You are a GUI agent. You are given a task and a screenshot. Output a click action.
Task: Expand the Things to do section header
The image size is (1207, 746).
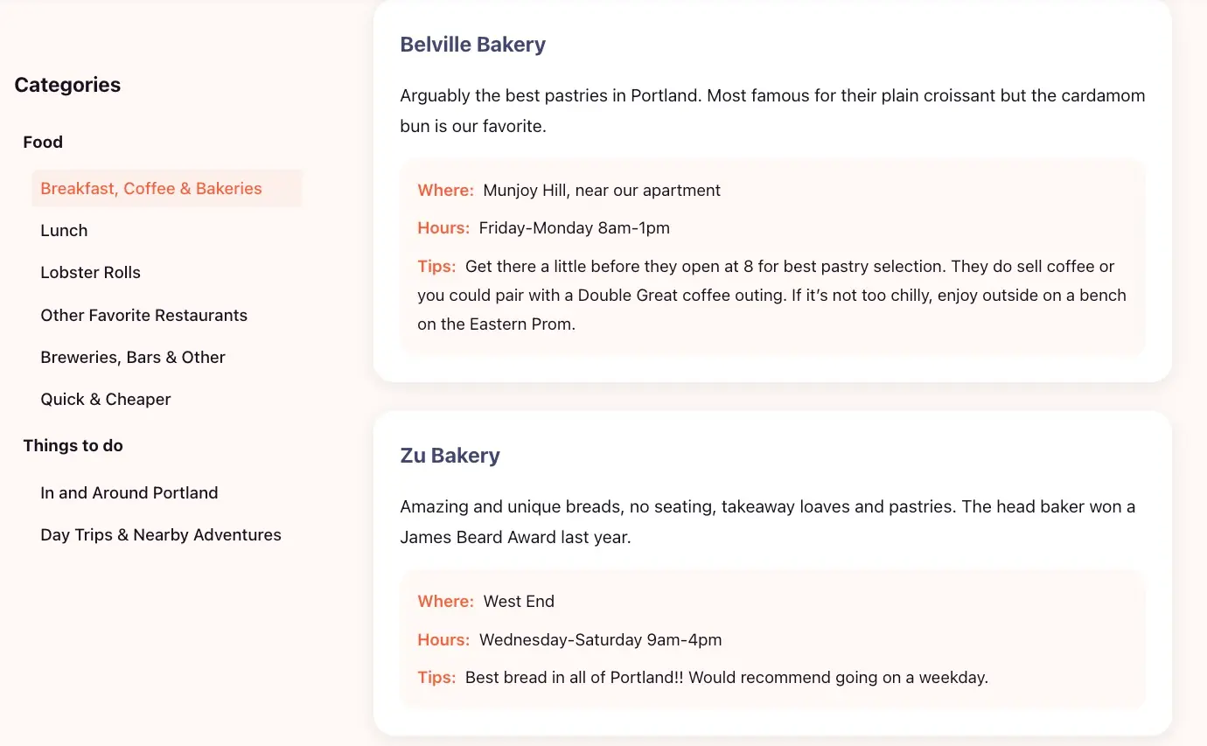point(73,445)
